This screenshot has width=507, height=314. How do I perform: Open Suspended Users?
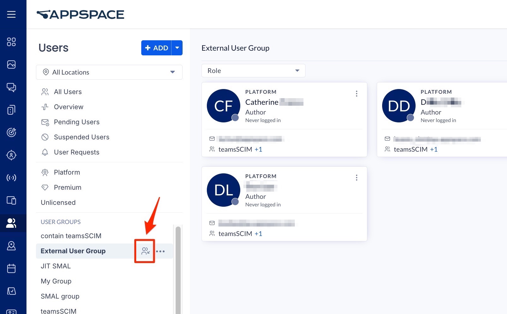(x=82, y=137)
